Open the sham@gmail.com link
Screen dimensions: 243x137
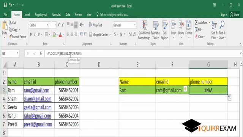coord(38,99)
